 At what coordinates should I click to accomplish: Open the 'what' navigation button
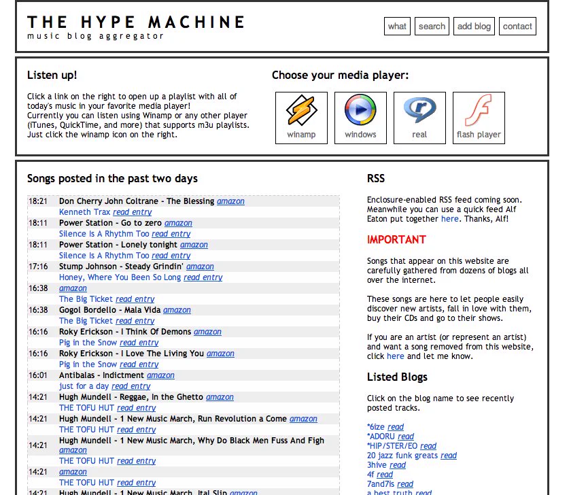tap(397, 26)
